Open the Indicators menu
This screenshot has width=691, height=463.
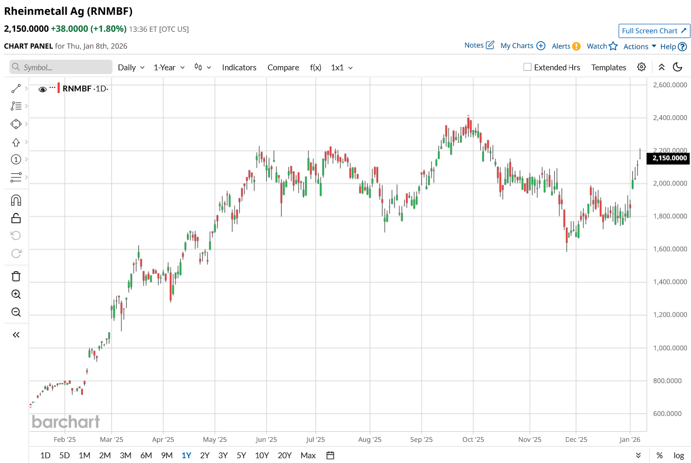(239, 68)
